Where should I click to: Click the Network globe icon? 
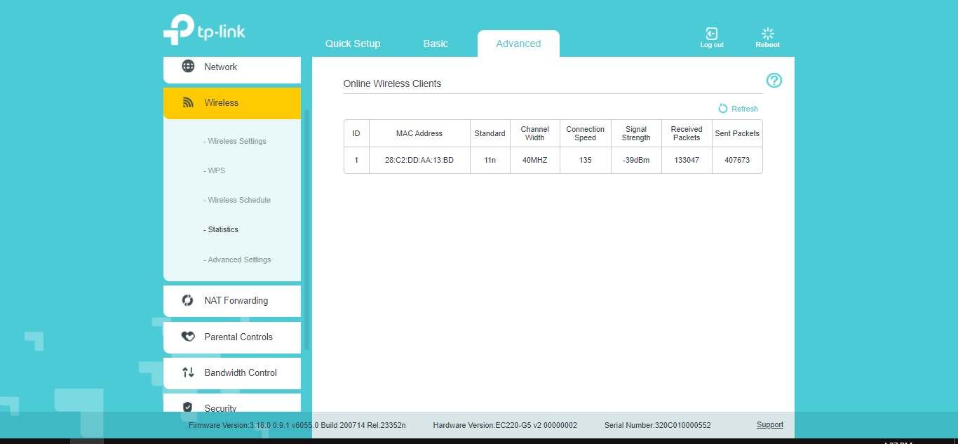188,67
